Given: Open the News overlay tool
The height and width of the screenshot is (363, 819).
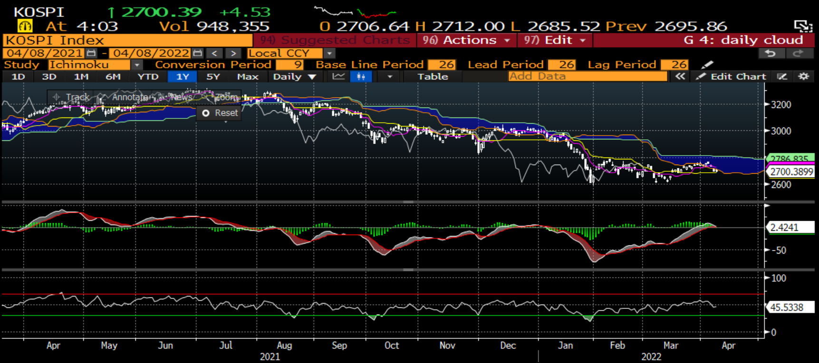Looking at the screenshot, I should (x=175, y=97).
